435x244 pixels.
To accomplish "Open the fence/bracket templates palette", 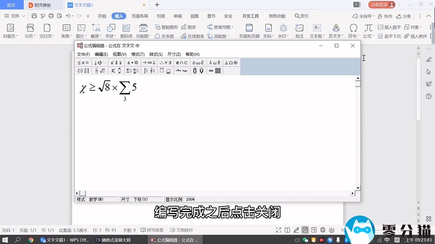I will [x=83, y=70].
